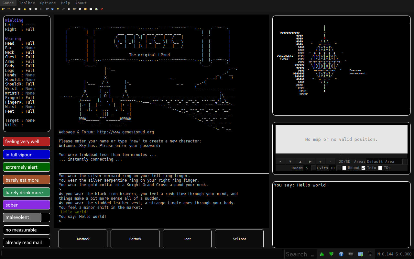Click the orange Reconnect icon
The width and height of the screenshot is (414, 259).
(x=85, y=9)
